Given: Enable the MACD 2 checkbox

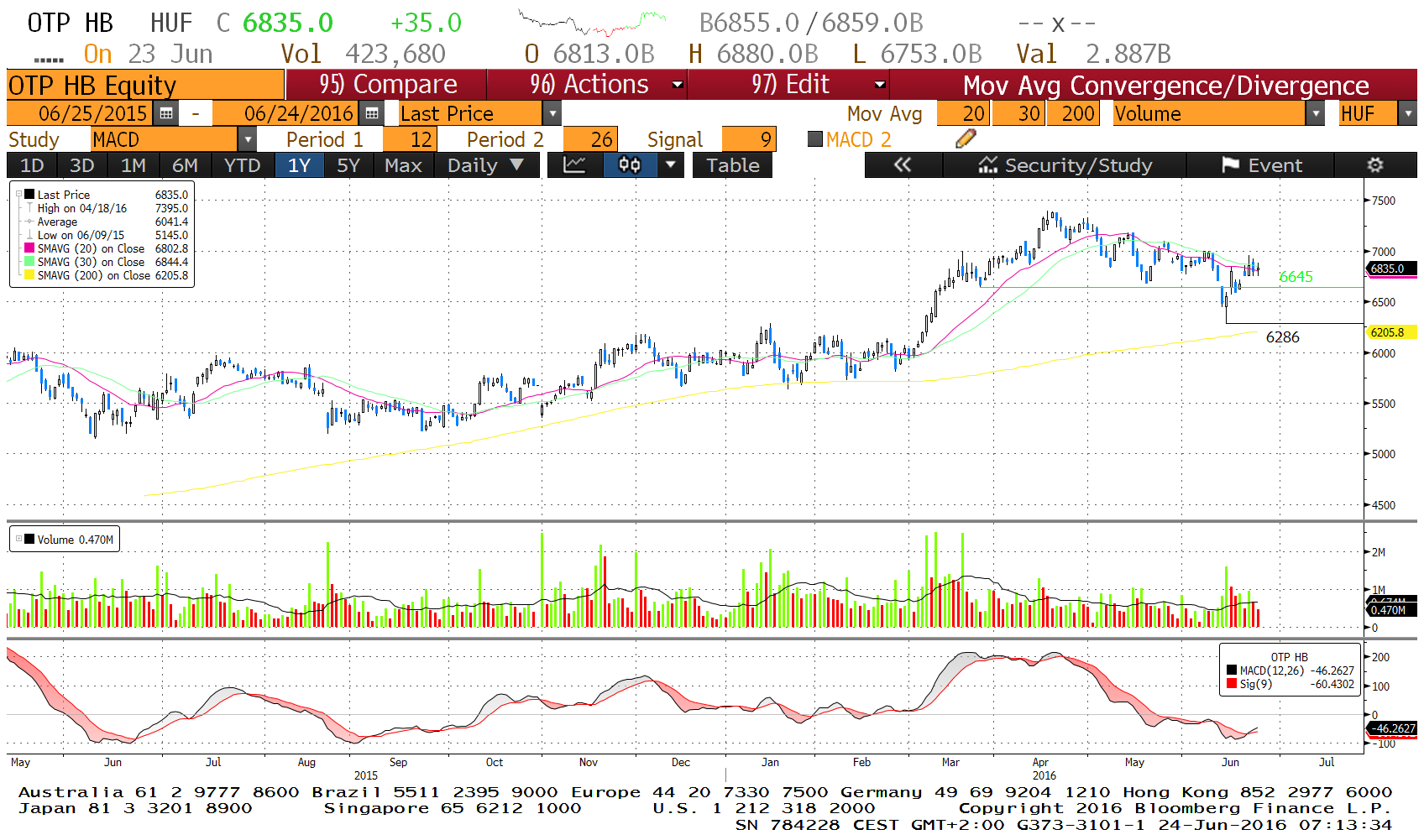Looking at the screenshot, I should [x=814, y=139].
